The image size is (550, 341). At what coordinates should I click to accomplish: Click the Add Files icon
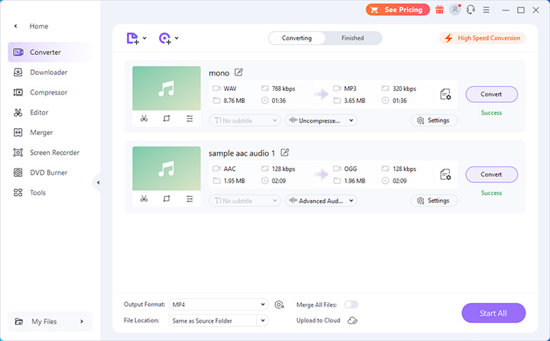click(x=132, y=38)
